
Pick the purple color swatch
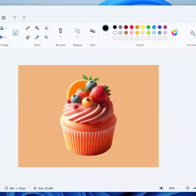(165, 27)
